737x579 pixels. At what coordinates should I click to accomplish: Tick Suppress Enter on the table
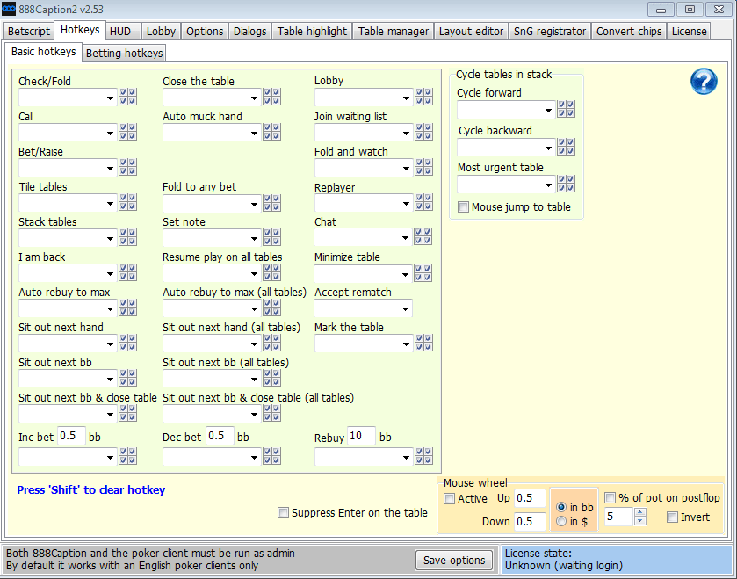pos(283,513)
